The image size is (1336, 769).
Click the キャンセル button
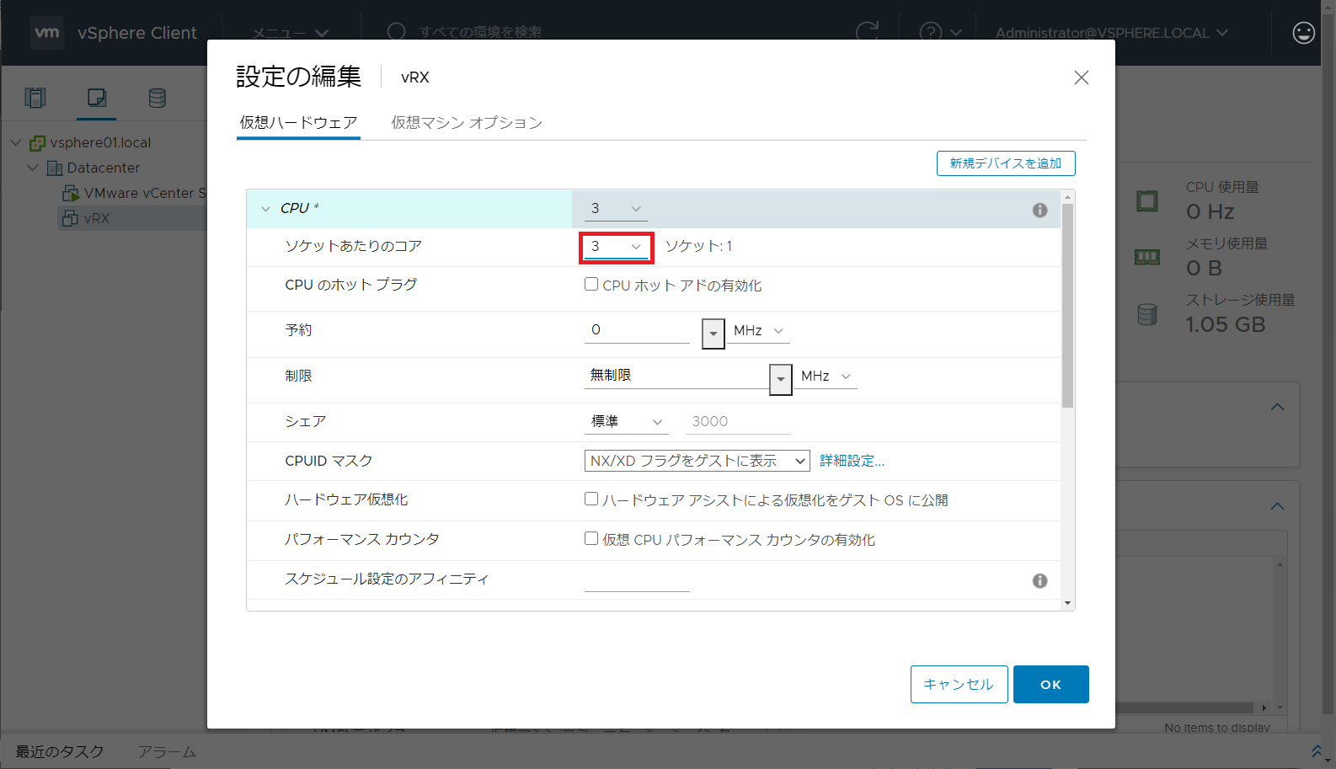[x=959, y=684]
